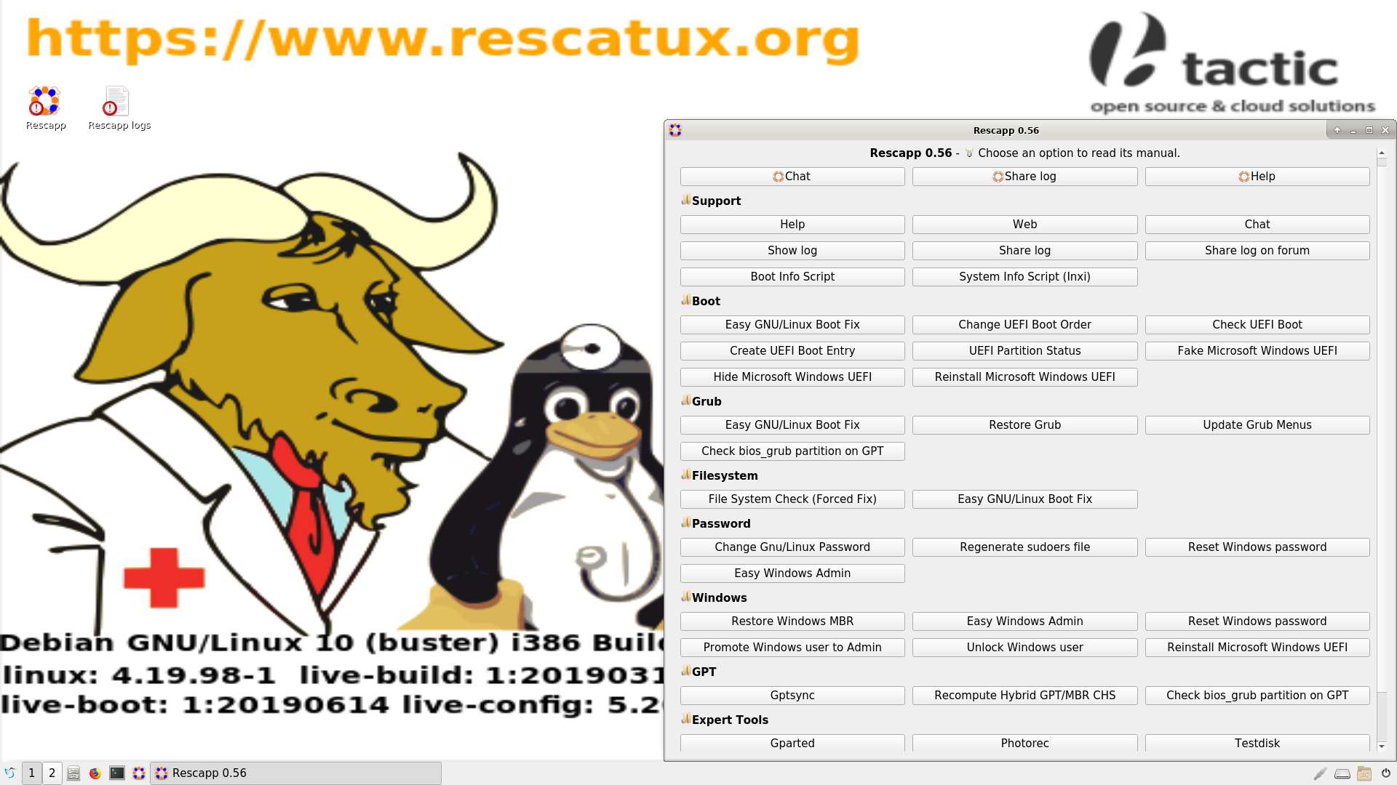Screen dimensions: 1397x785
Task: Click Reset Windows password button
Action: point(1257,547)
